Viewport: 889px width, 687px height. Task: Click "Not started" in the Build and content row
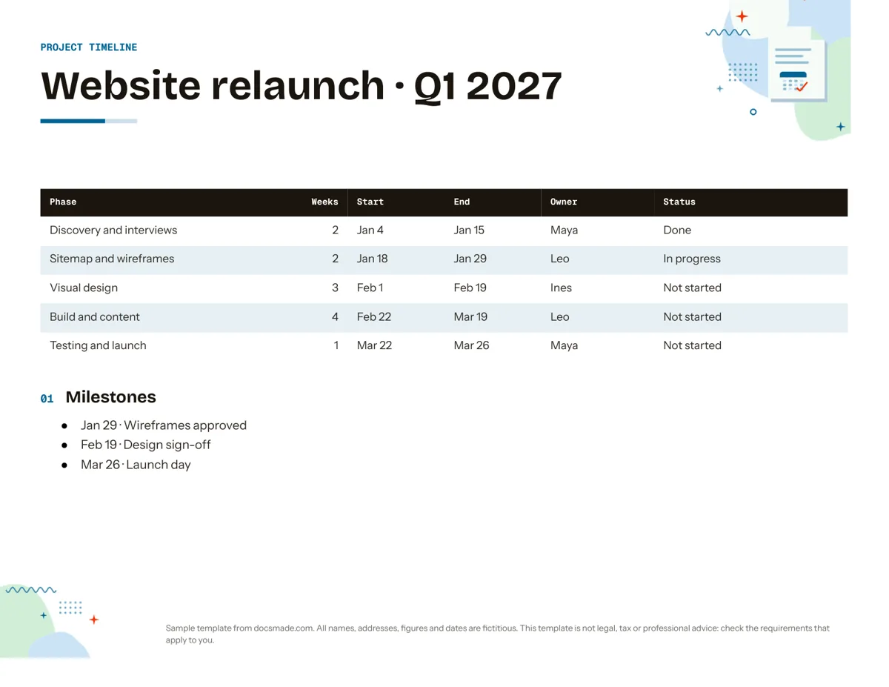click(693, 317)
